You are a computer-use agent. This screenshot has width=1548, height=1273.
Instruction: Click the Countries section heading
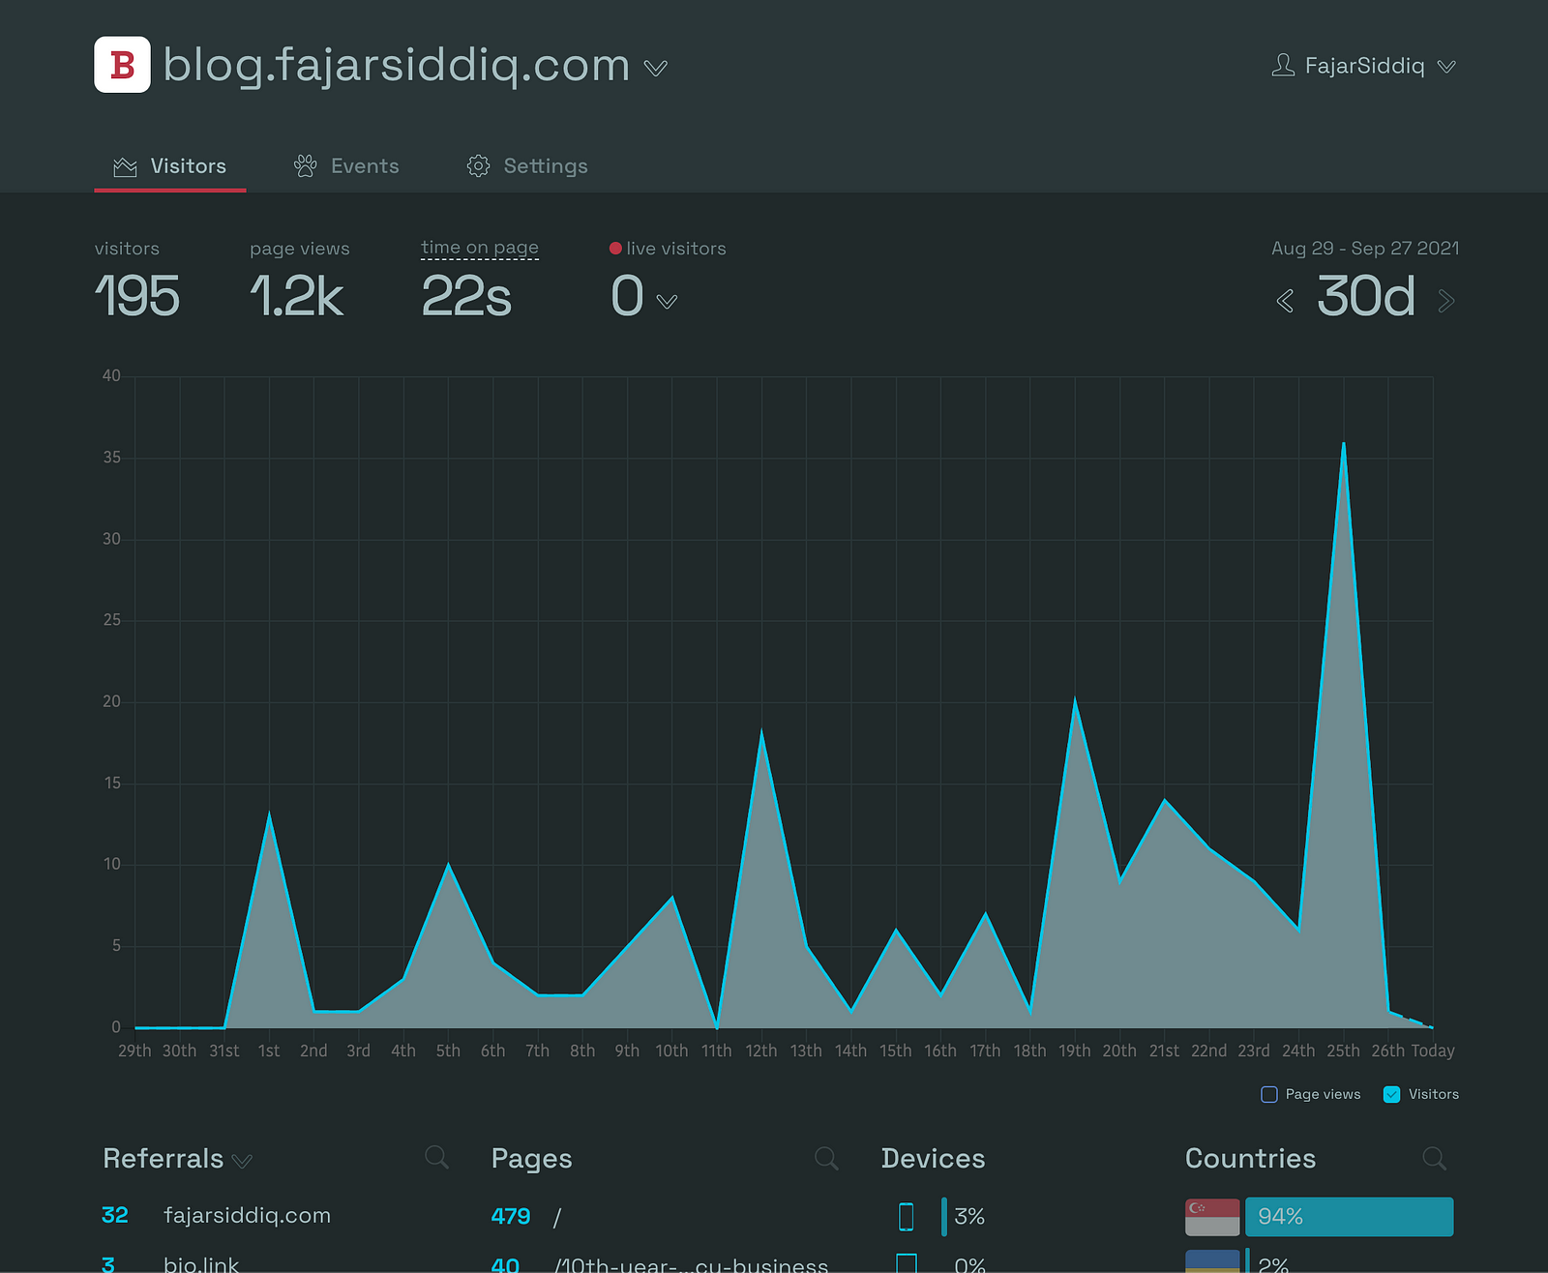[1250, 1158]
